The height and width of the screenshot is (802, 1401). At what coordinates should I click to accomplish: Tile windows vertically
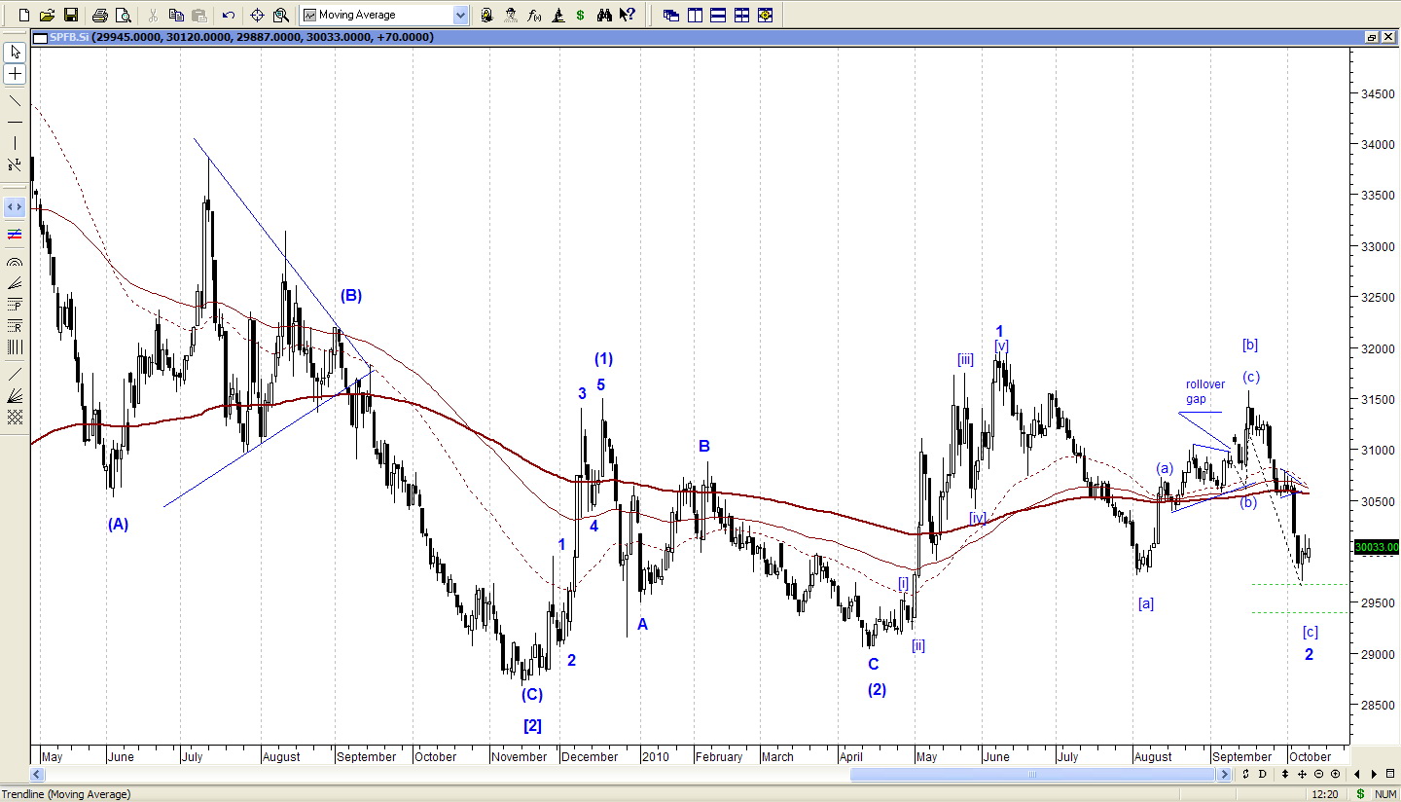point(695,15)
